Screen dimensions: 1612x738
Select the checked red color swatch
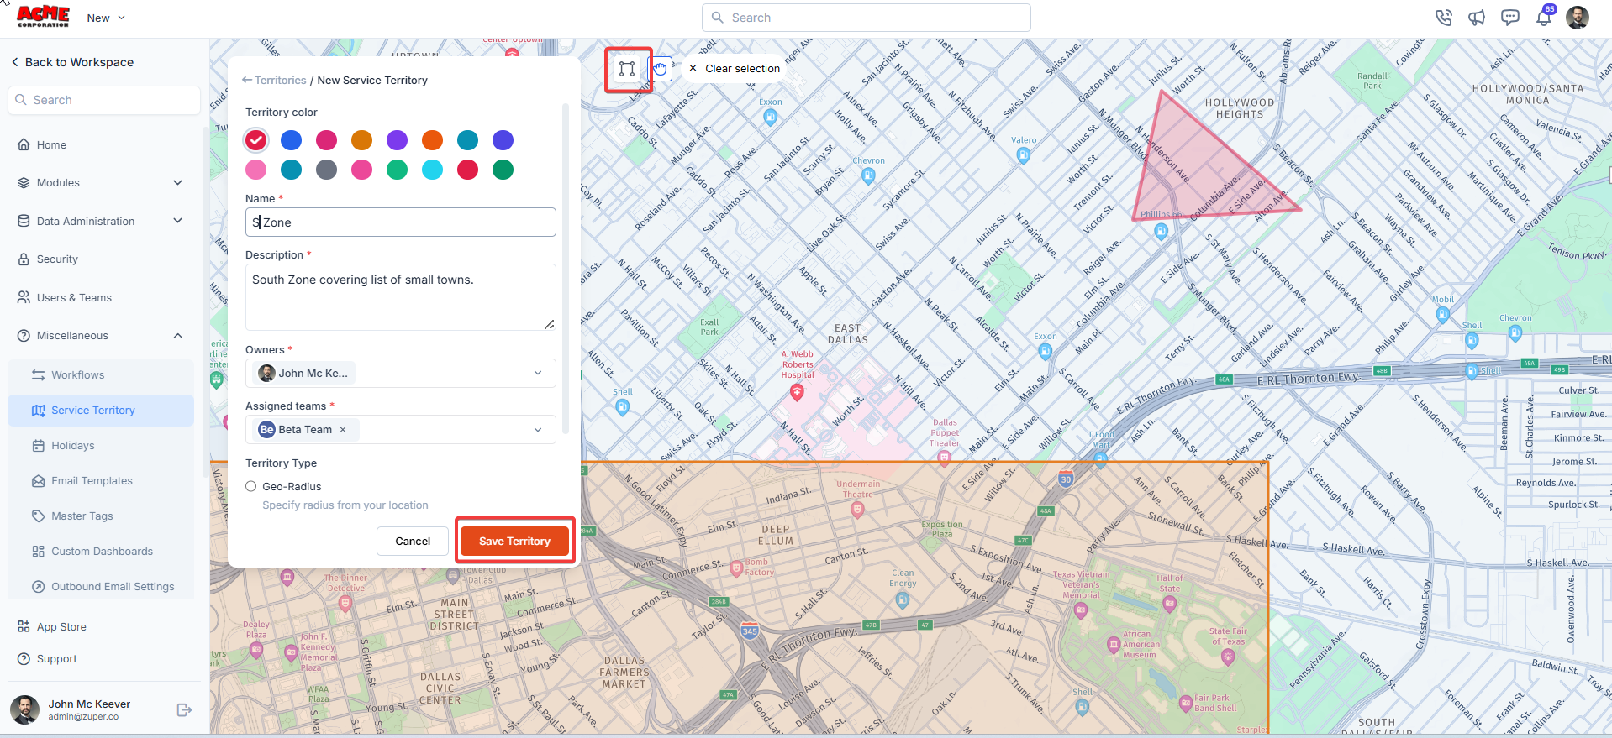256,140
